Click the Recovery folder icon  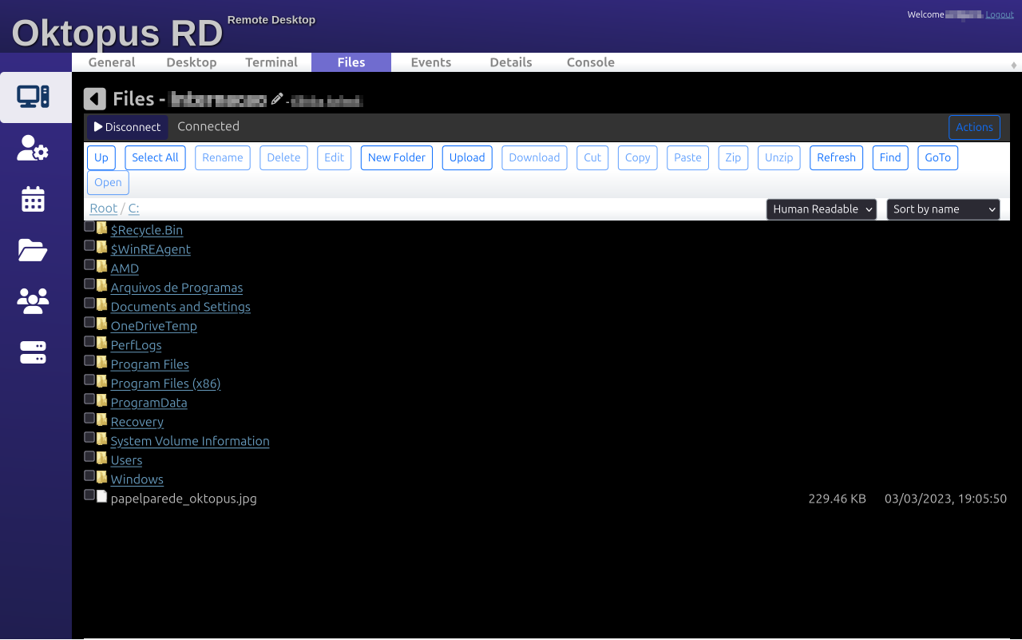point(101,420)
